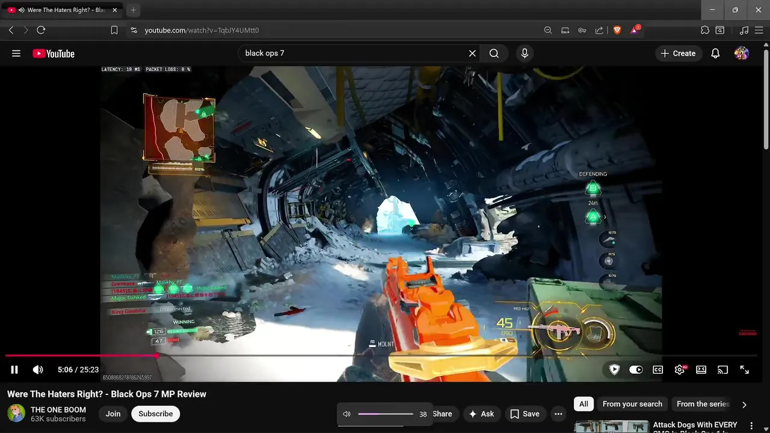770x433 pixels.
Task: Adjust the purple volume slider at 38
Action: tap(386, 414)
